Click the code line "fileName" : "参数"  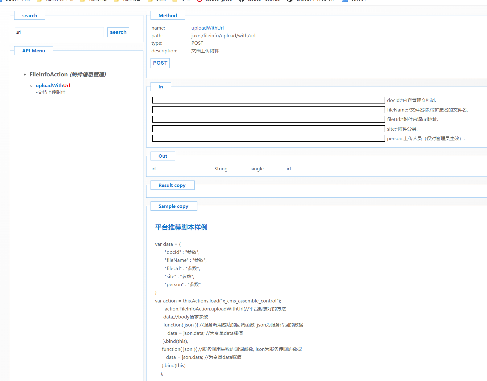(x=186, y=260)
